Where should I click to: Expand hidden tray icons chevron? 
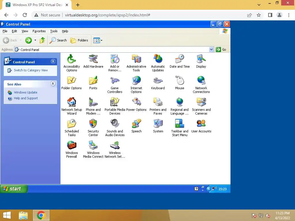[x=209, y=189]
